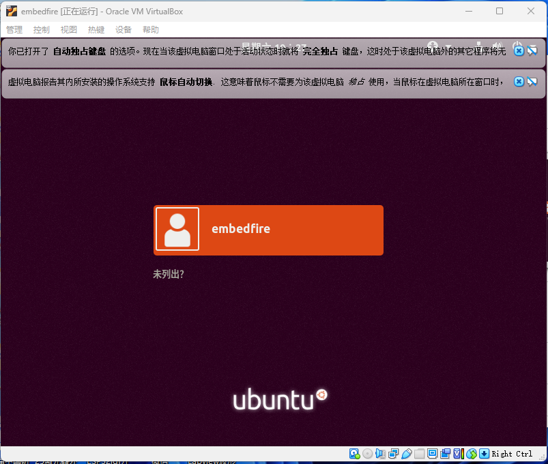Click the Right Ctrl host key label
Viewport: 548px width, 464px height.
(512, 454)
